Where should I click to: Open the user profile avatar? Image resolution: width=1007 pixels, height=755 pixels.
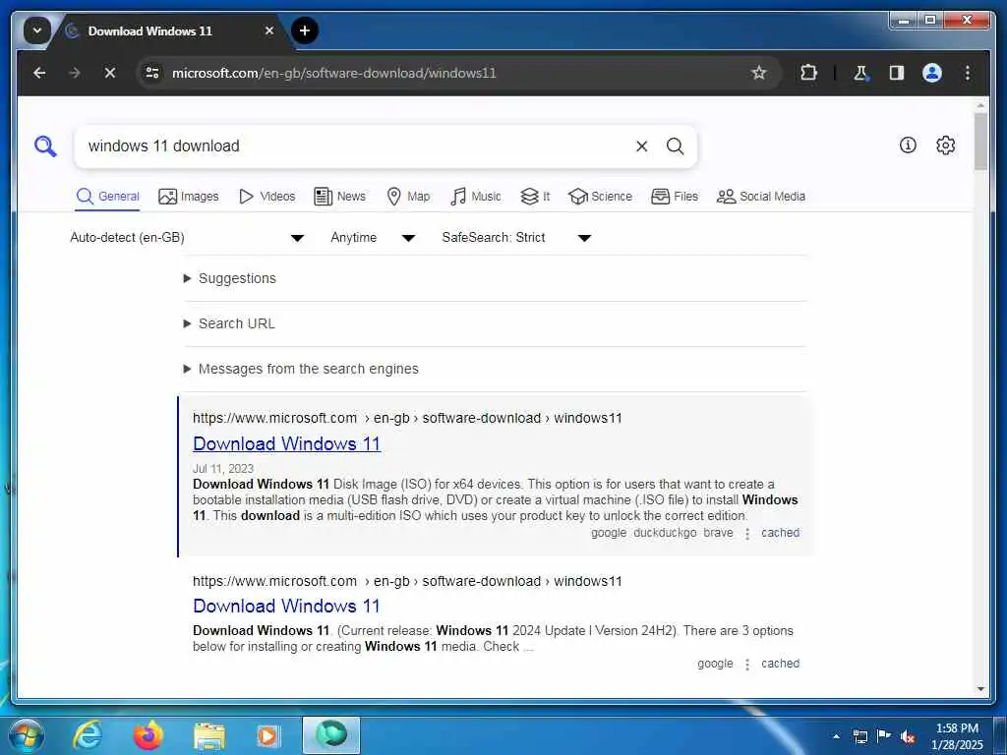click(932, 73)
